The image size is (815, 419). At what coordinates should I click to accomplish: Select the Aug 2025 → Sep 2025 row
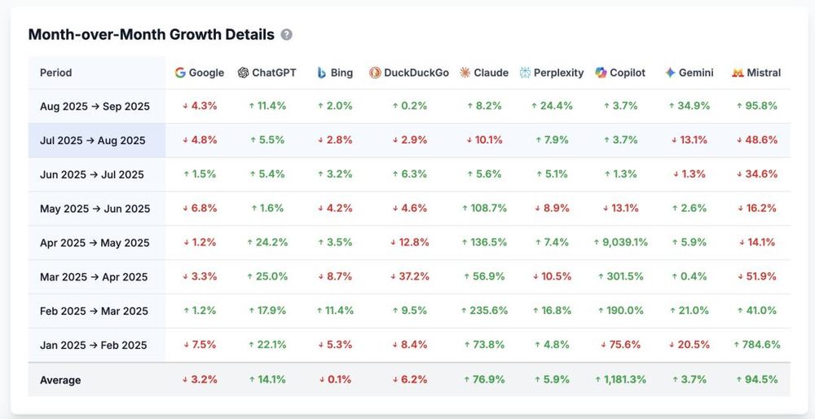95,107
